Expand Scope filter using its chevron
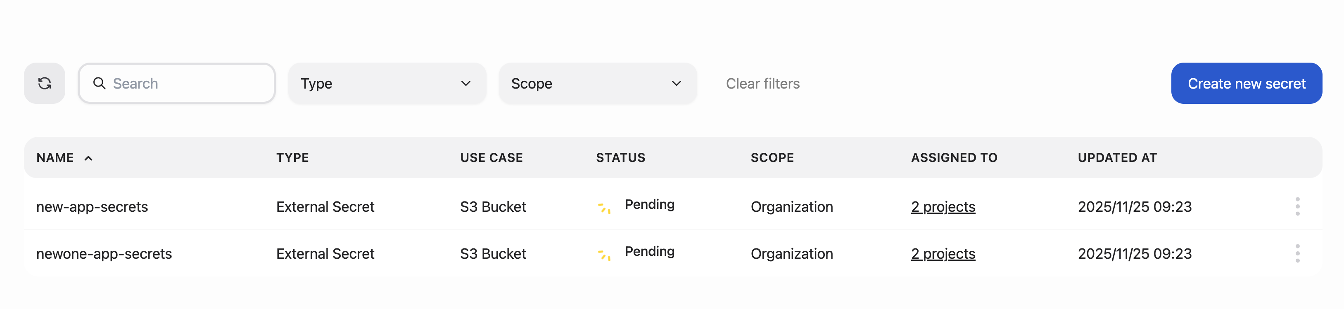Viewport: 1344px width, 309px height. (676, 83)
